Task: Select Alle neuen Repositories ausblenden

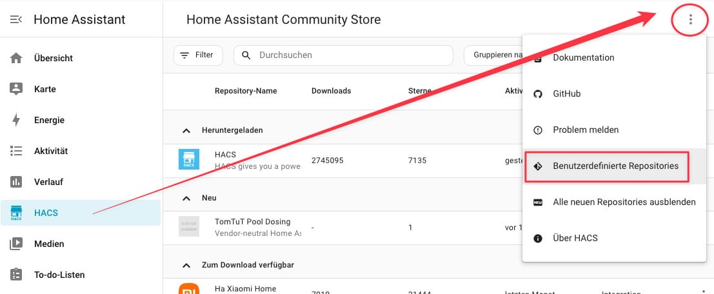Action: [624, 202]
